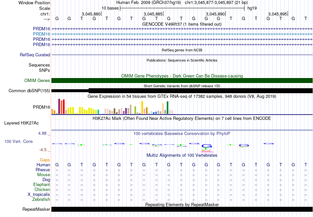Click the large blue G in conservation logo
The width and height of the screenshot is (313, 217).
click(x=207, y=146)
